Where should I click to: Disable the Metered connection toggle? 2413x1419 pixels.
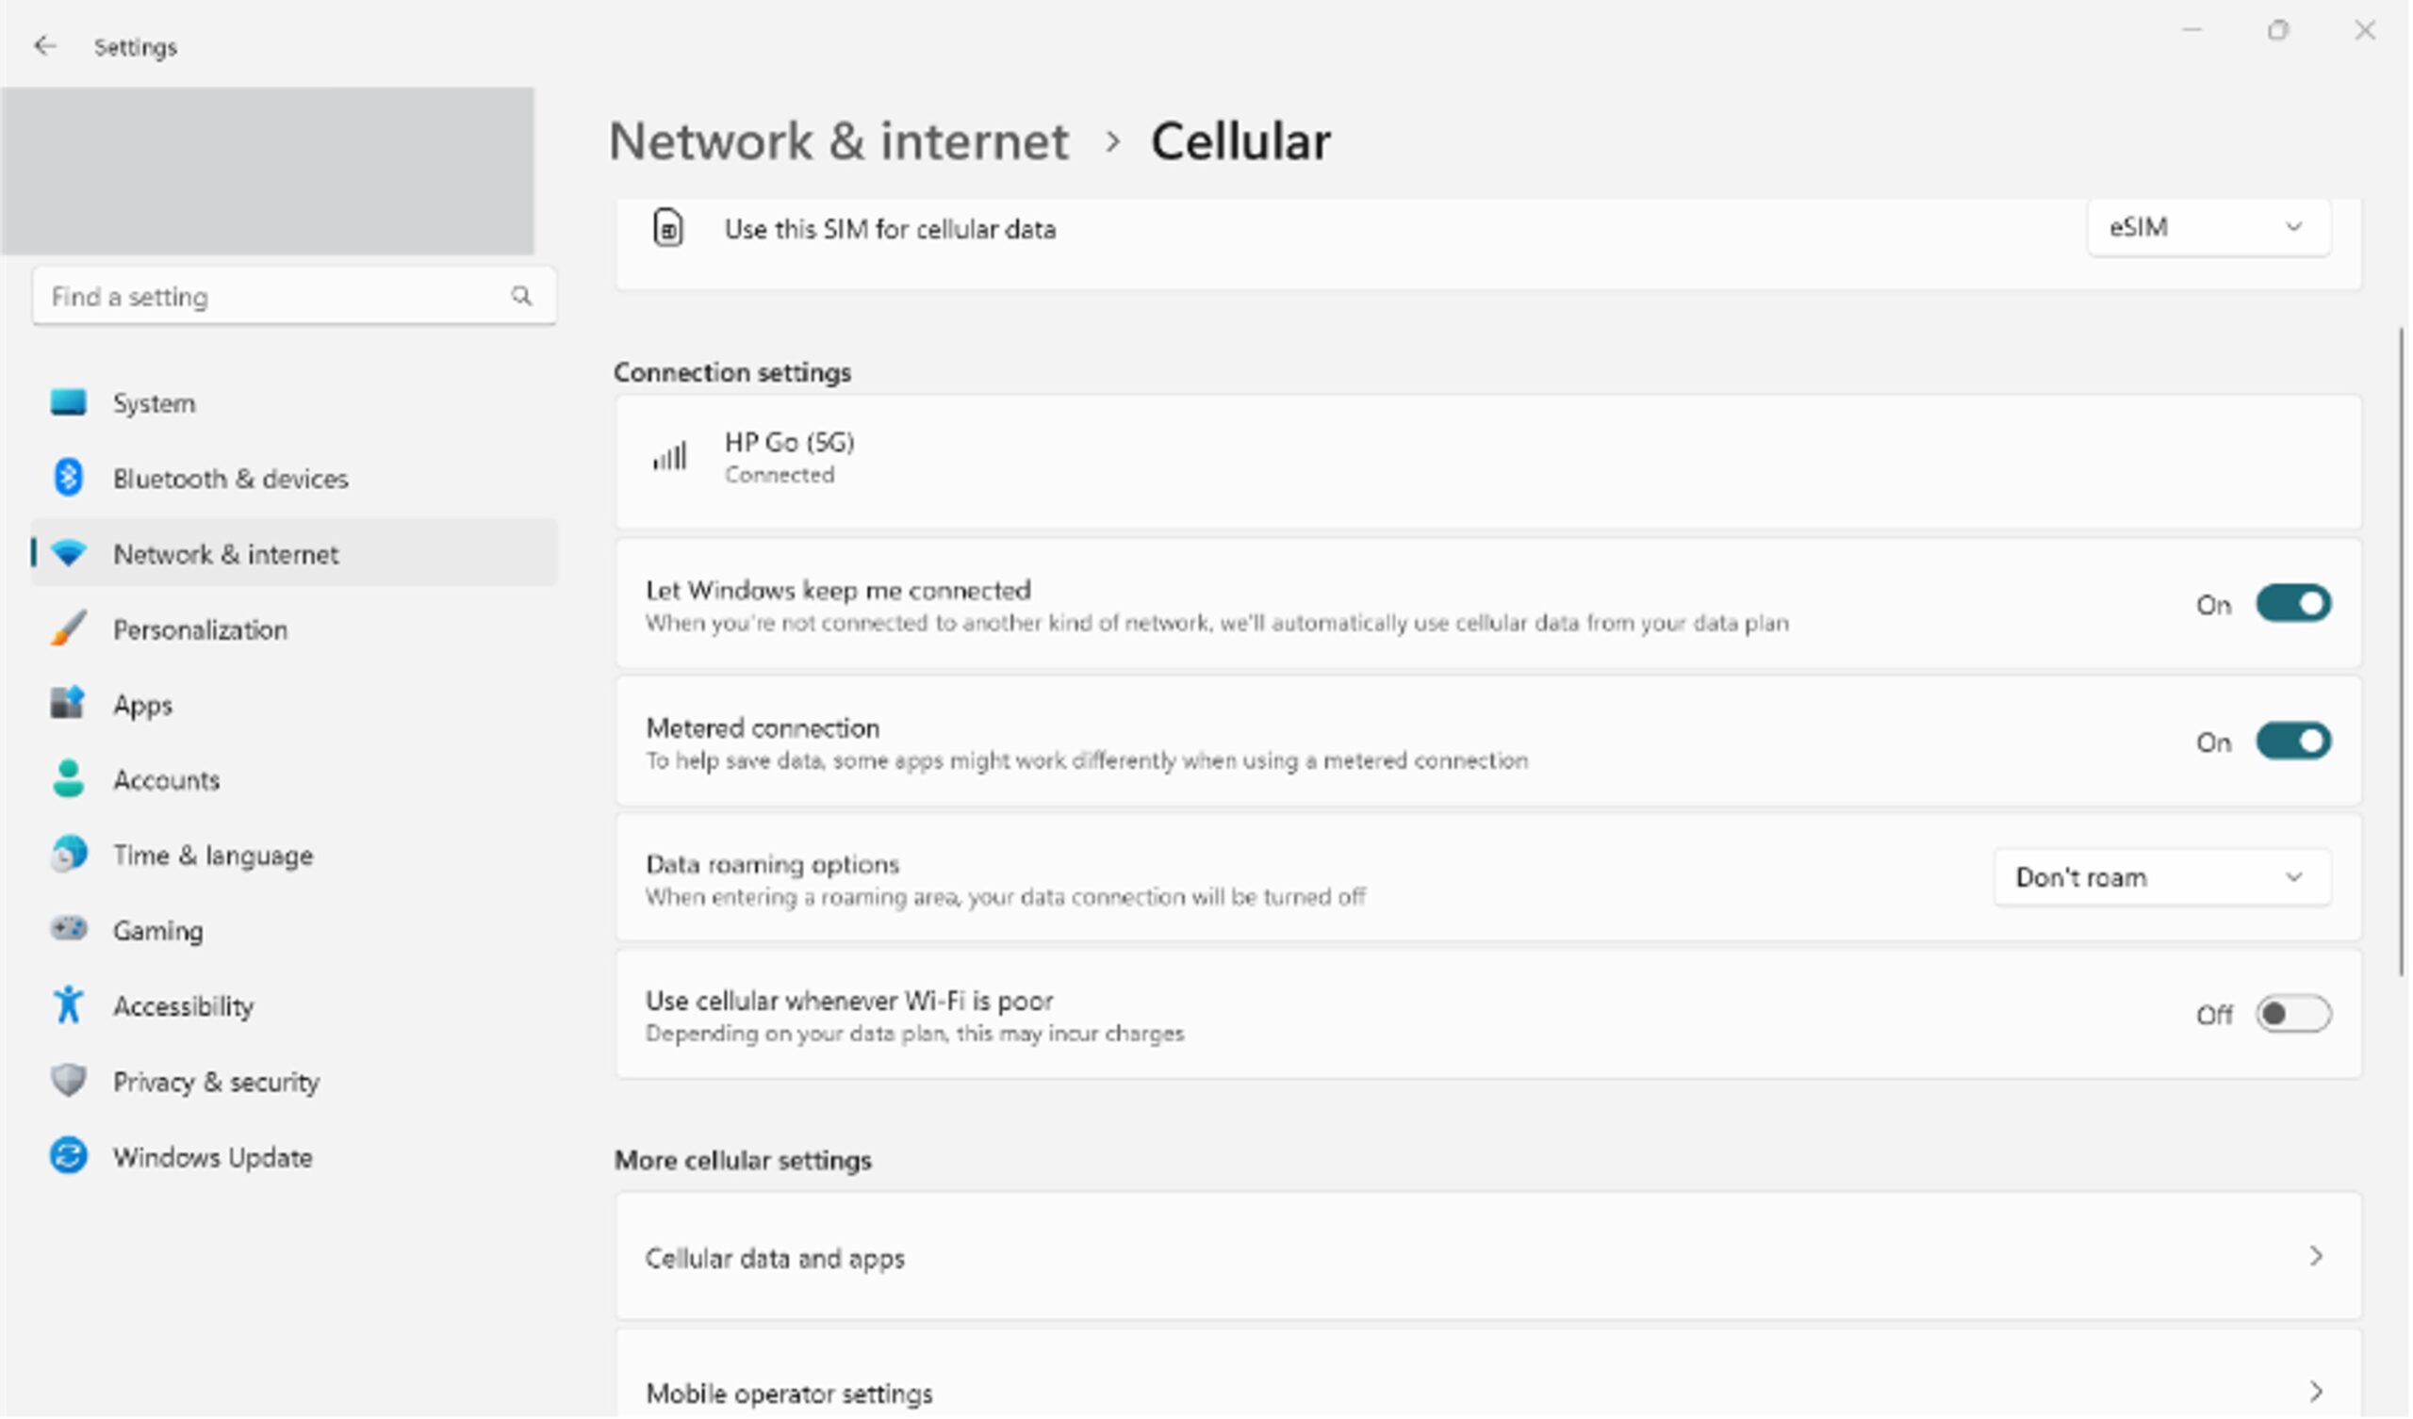(2292, 742)
